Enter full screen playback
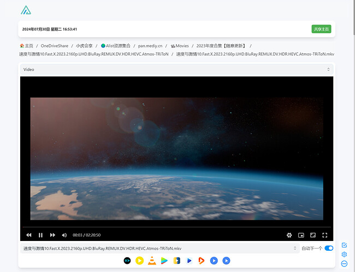 coord(324,235)
